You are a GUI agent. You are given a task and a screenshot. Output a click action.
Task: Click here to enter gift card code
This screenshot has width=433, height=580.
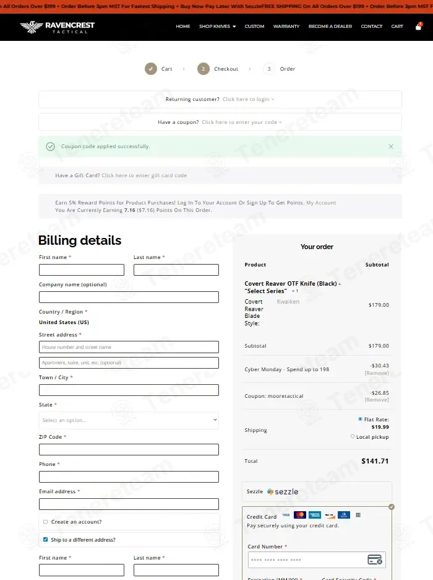144,175
